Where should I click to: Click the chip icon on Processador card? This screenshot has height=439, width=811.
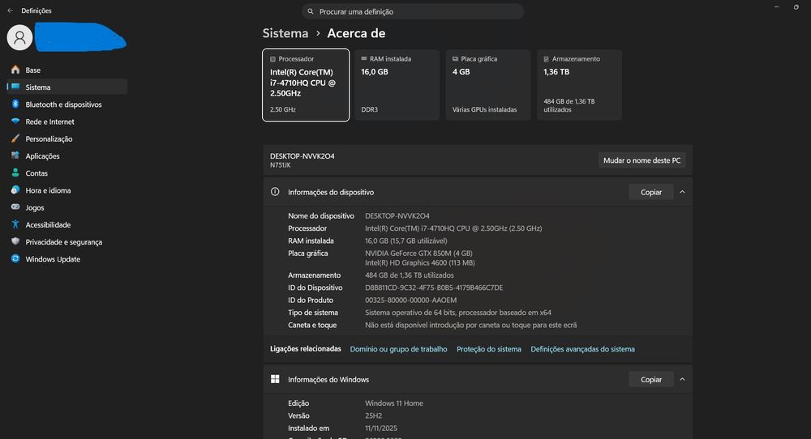272,59
